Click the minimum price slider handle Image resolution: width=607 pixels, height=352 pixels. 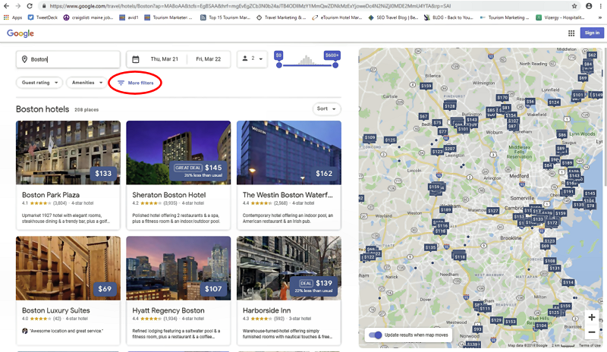(x=279, y=65)
